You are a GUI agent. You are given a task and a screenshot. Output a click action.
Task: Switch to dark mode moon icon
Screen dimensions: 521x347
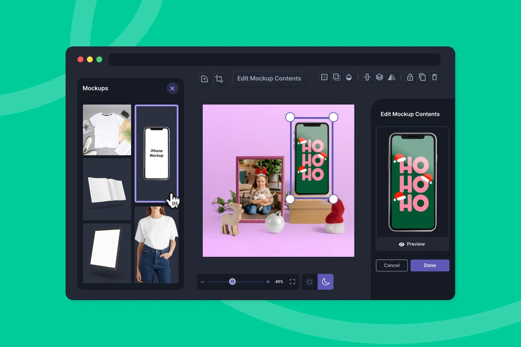tap(326, 282)
